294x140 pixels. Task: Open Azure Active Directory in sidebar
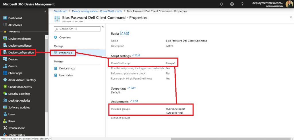(x=22, y=80)
